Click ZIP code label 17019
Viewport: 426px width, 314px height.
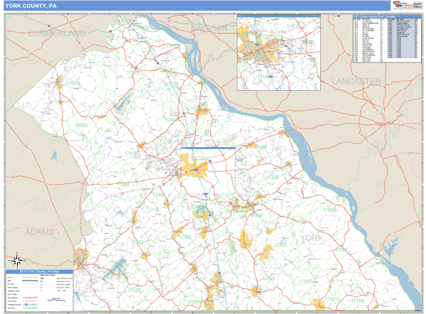[73, 83]
